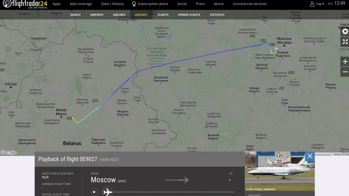Click the Flightradar24 logo
Image resolution: width=349 pixels, height=196 pixels.
[x=25, y=4]
